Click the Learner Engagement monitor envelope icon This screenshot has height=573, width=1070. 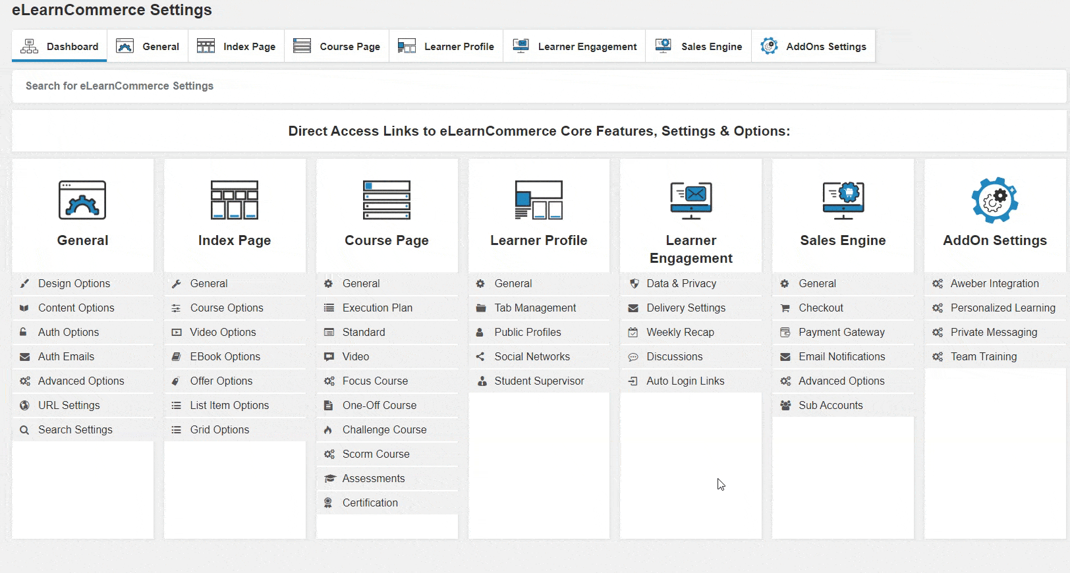click(x=691, y=200)
